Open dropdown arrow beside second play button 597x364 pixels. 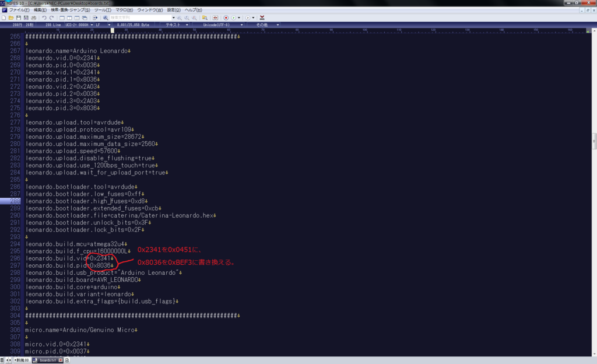pos(253,17)
